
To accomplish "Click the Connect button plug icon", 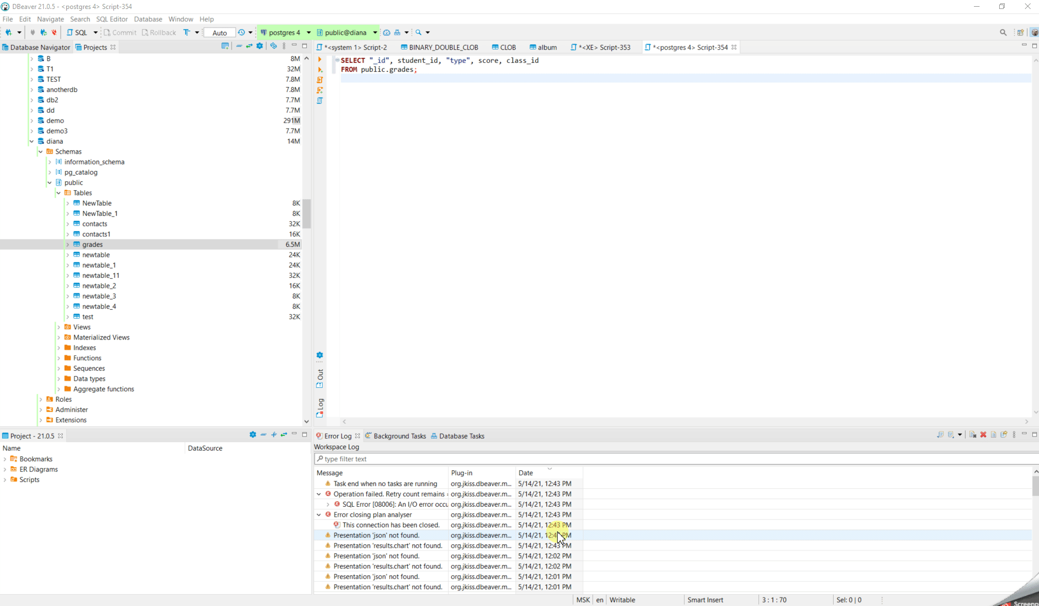I will pyautogui.click(x=31, y=32).
